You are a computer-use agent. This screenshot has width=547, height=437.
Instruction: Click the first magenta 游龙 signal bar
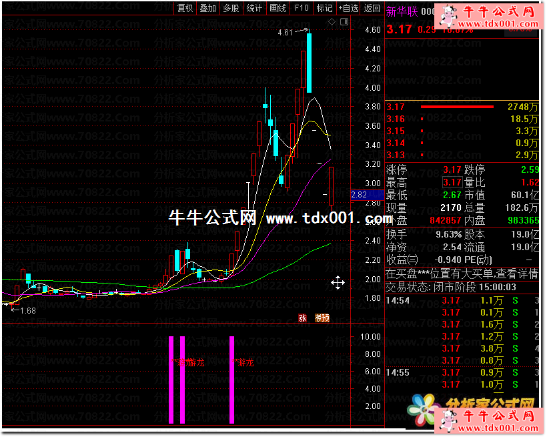[171, 379]
